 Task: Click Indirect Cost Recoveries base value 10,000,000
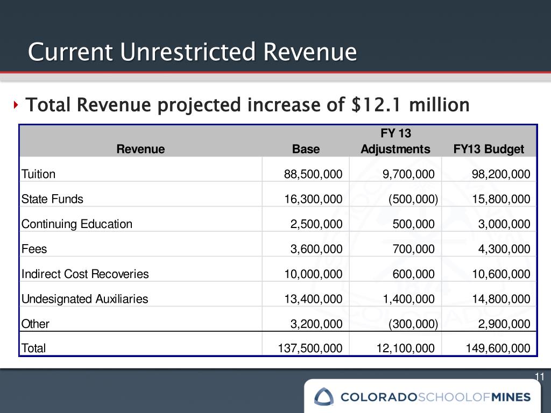coord(313,274)
